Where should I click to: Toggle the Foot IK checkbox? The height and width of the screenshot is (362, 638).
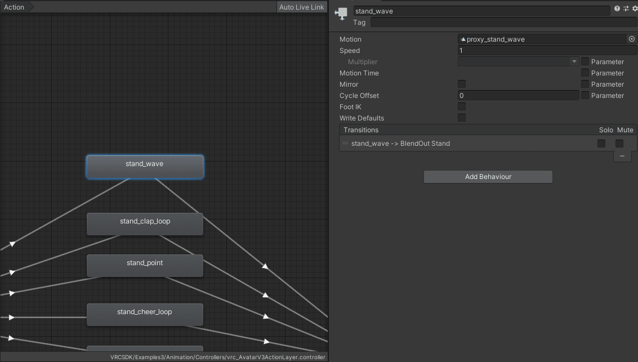[461, 106]
